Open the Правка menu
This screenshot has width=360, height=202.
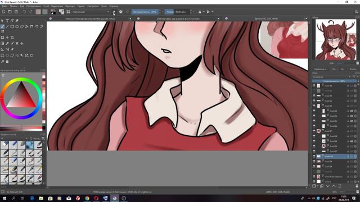[13, 6]
